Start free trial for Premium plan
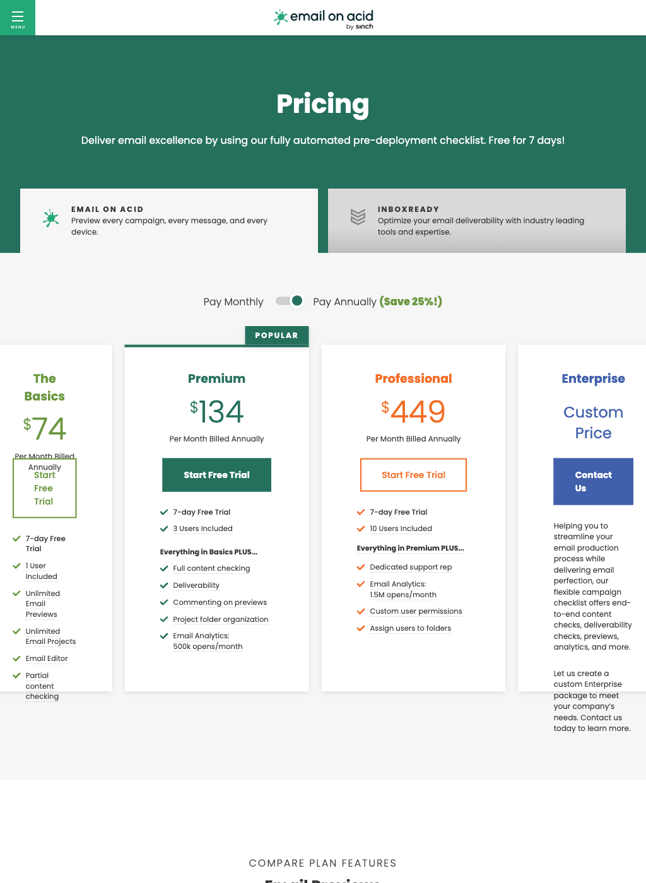Image resolution: width=646 pixels, height=883 pixels. point(216,475)
